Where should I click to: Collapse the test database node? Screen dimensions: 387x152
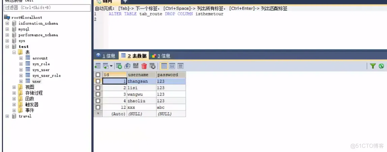pos(7,46)
